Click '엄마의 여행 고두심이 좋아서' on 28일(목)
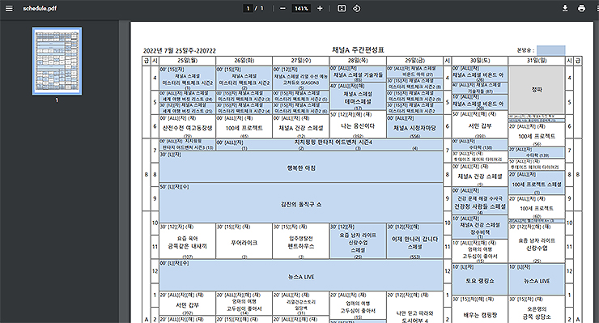The image size is (599, 323). tap(358, 306)
